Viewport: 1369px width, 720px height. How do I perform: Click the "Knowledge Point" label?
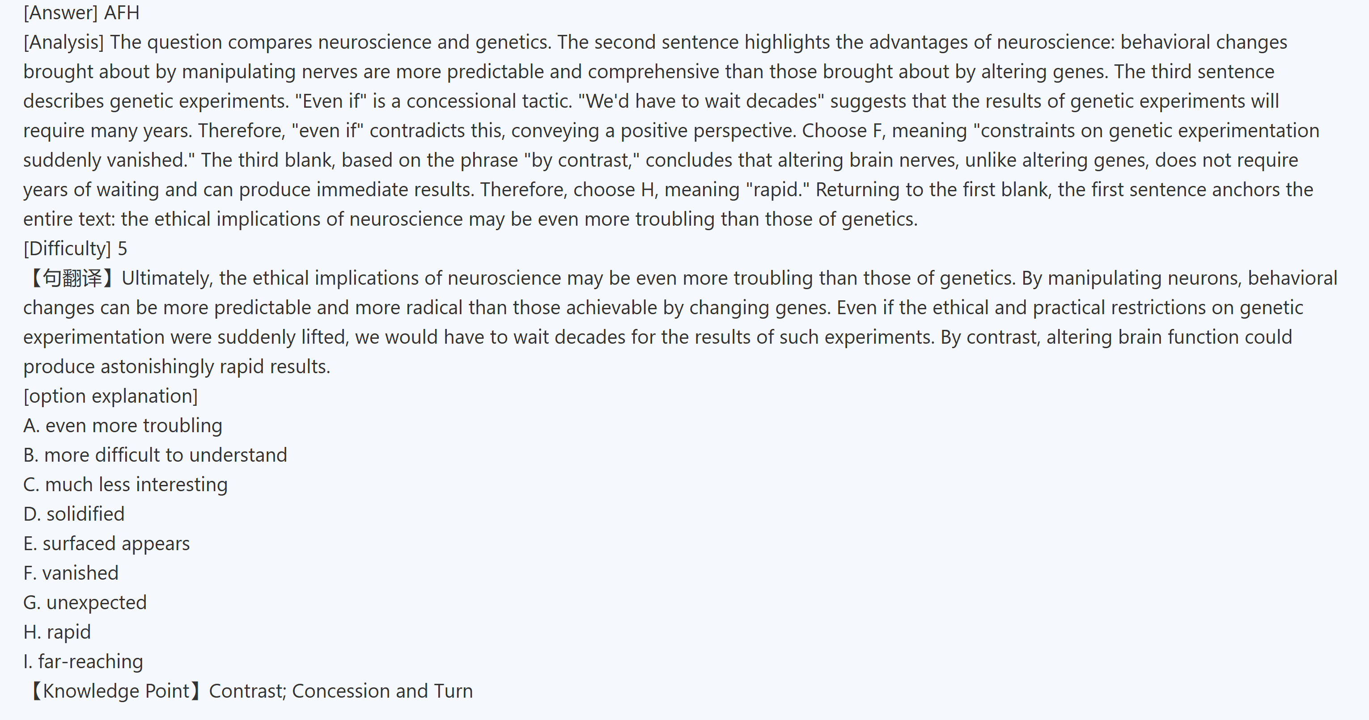(x=116, y=691)
